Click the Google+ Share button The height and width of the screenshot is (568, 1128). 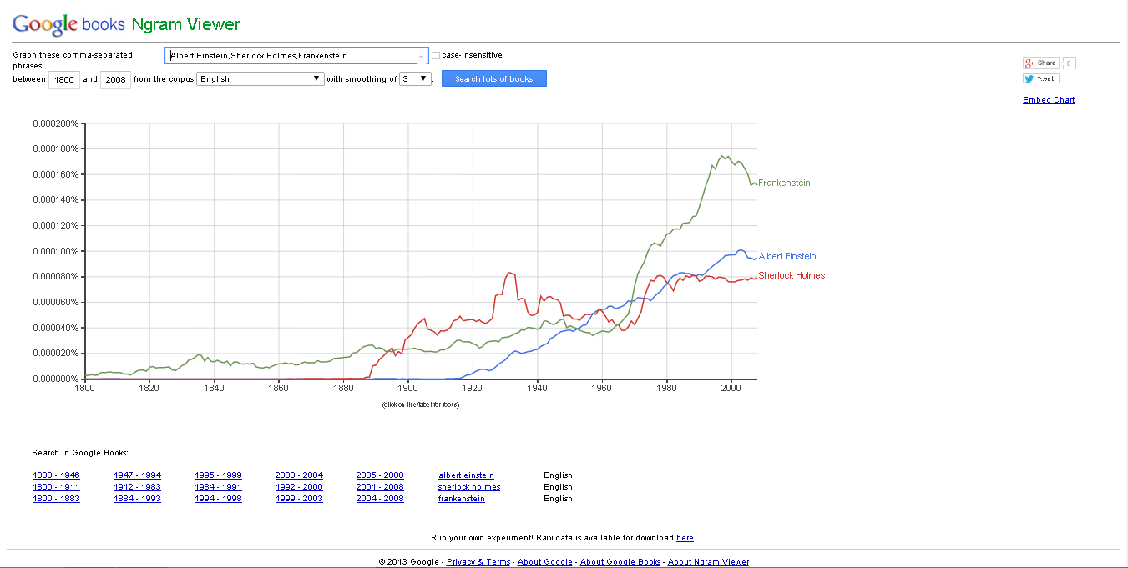point(1040,63)
